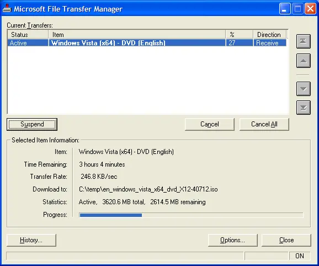Sort transfers by Item column header
The image size is (319, 266).
coord(137,35)
